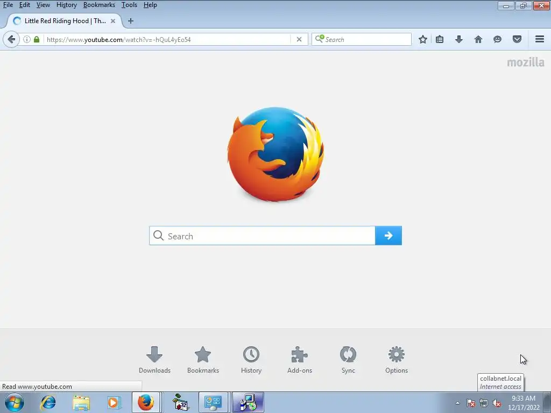Click the network tray icon
This screenshot has height=413, width=551.
coord(484,403)
